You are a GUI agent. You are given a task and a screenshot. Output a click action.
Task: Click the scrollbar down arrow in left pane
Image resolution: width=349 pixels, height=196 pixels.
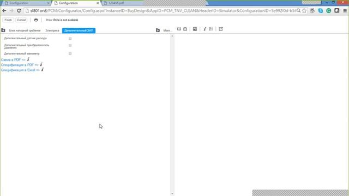click(172, 194)
